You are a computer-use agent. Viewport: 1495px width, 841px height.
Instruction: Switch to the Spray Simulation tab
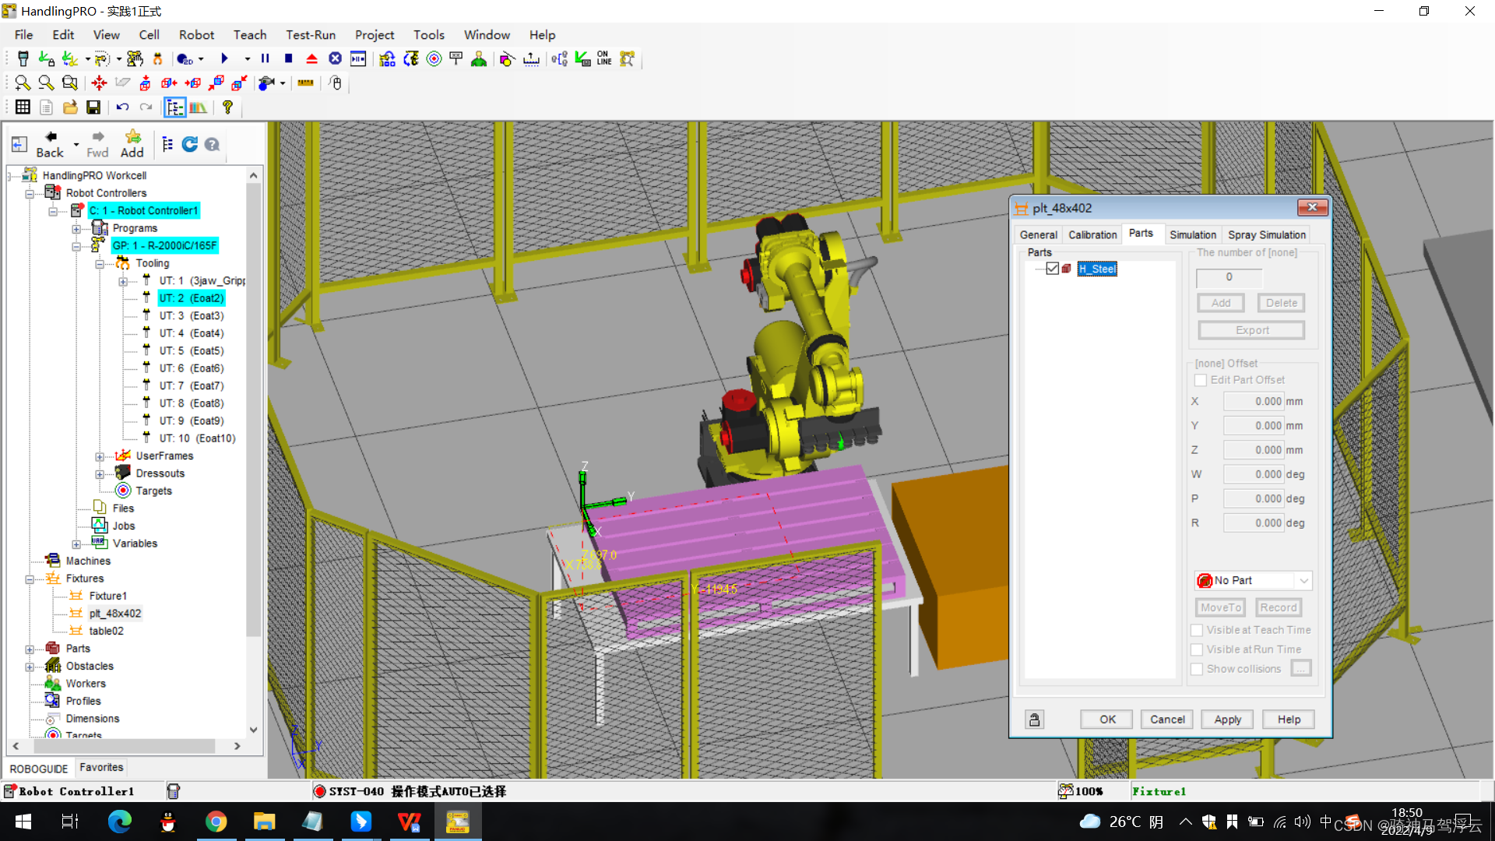(1267, 235)
